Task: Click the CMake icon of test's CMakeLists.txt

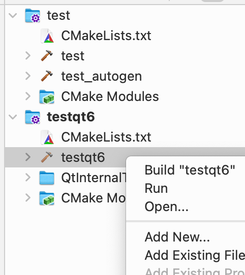Action: pyautogui.click(x=47, y=36)
